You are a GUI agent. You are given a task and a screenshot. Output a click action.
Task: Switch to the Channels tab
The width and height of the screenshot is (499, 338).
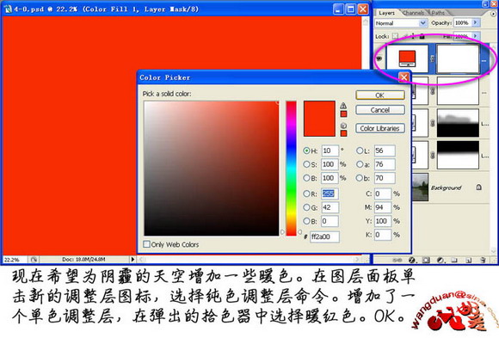pyautogui.click(x=413, y=13)
